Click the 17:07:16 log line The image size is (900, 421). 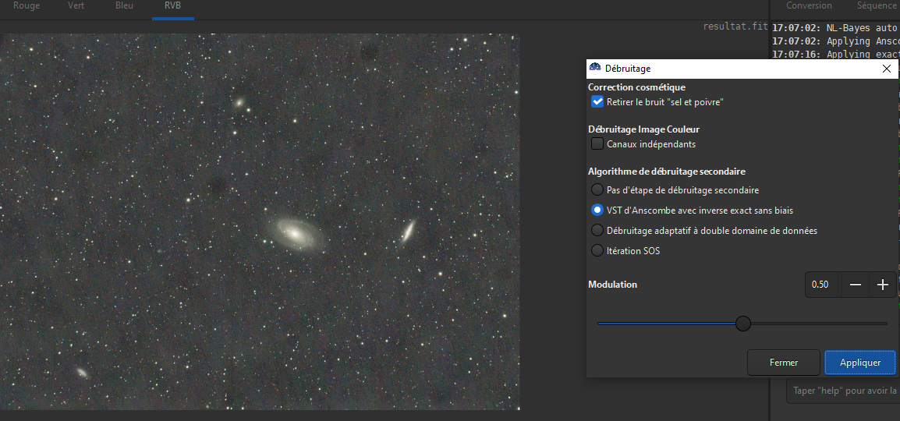coord(836,55)
